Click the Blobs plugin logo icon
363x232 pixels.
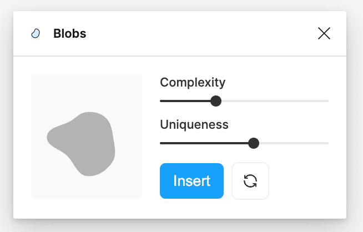pos(36,33)
